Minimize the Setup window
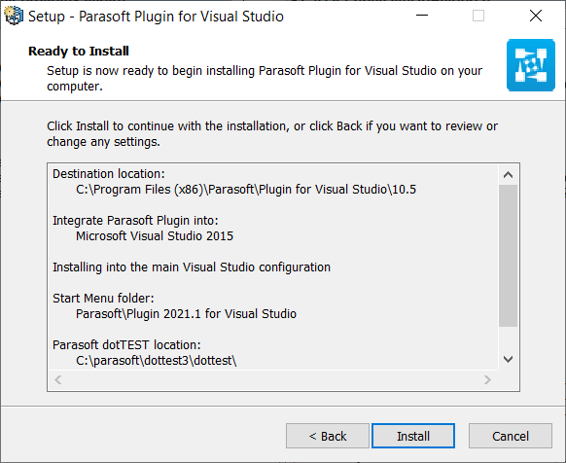566x463 pixels. 422,16
